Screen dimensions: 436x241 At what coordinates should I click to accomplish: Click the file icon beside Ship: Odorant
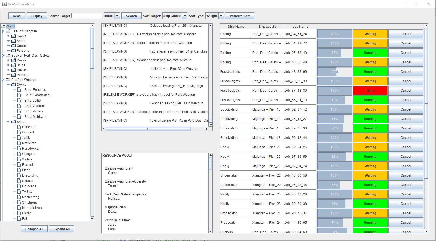19,106
